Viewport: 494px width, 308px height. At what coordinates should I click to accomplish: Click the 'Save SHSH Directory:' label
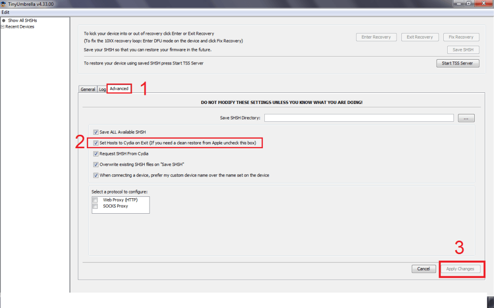tap(240, 118)
